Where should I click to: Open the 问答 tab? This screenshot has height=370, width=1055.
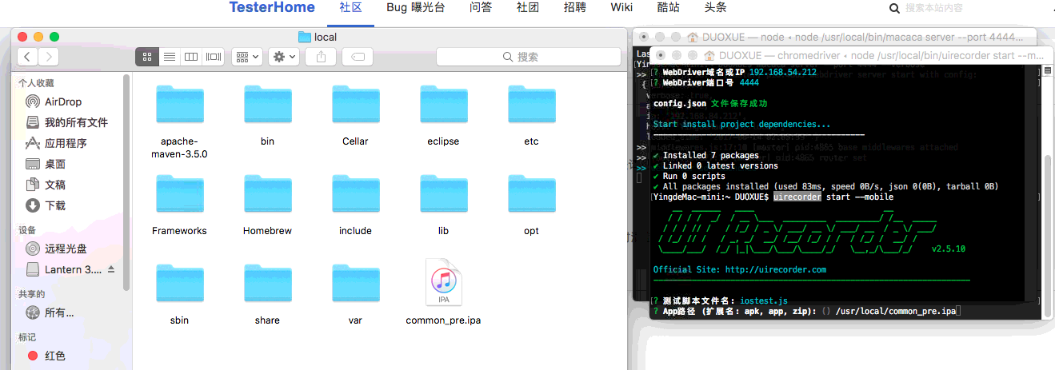coord(481,7)
